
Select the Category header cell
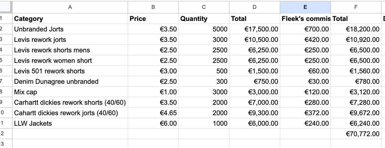tap(70, 19)
